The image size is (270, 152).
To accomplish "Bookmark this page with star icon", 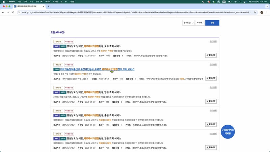I will (x=255, y=12).
